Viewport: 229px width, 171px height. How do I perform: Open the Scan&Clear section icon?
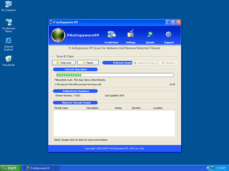click(x=111, y=34)
